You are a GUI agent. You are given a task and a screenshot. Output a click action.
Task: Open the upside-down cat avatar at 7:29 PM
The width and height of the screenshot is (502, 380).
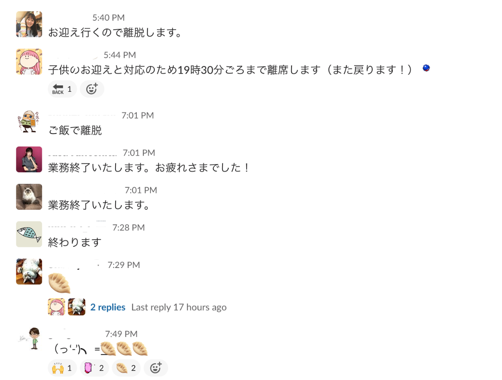pyautogui.click(x=29, y=271)
